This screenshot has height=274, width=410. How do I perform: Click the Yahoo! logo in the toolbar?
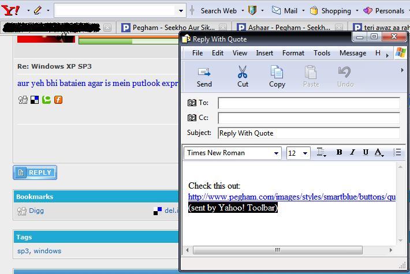[10, 10]
